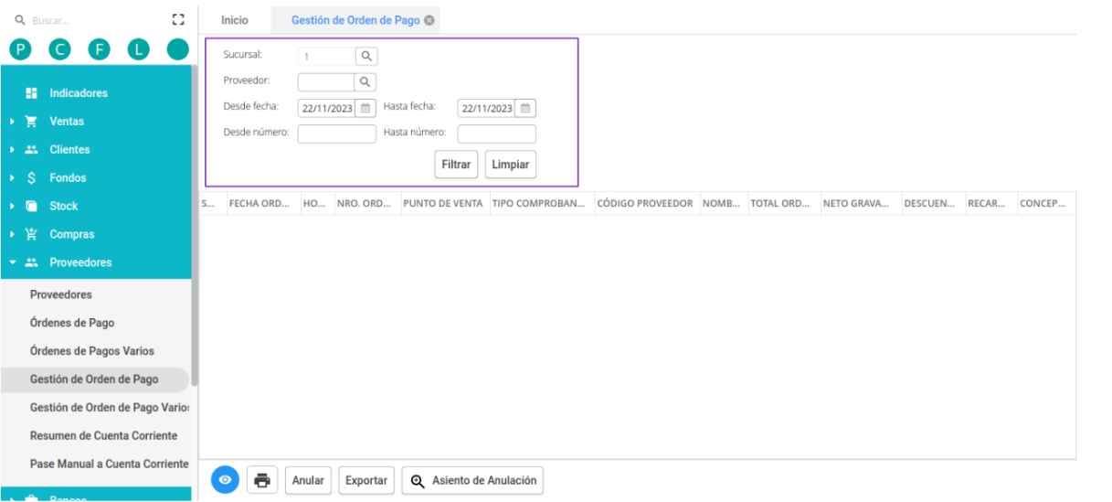Toggle fullscreen icon next to search
Image resolution: width=1112 pixels, height=502 pixels.
coord(178,19)
